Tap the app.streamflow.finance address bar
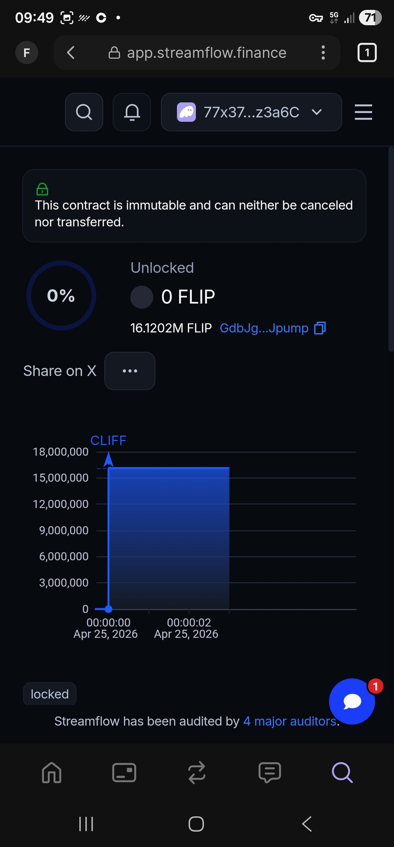The height and width of the screenshot is (847, 394). (x=206, y=53)
